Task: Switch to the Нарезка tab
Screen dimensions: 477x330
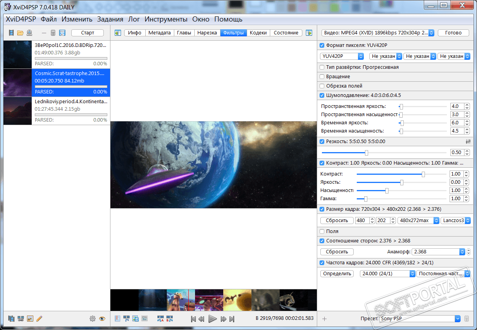Action: 207,33
